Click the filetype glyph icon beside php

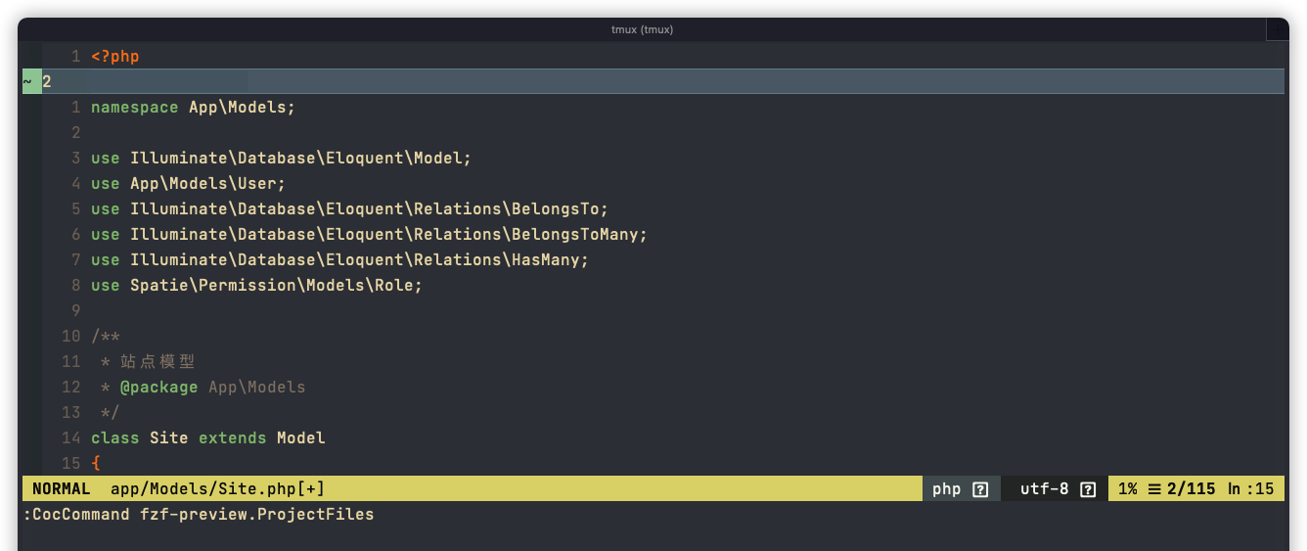(x=980, y=489)
